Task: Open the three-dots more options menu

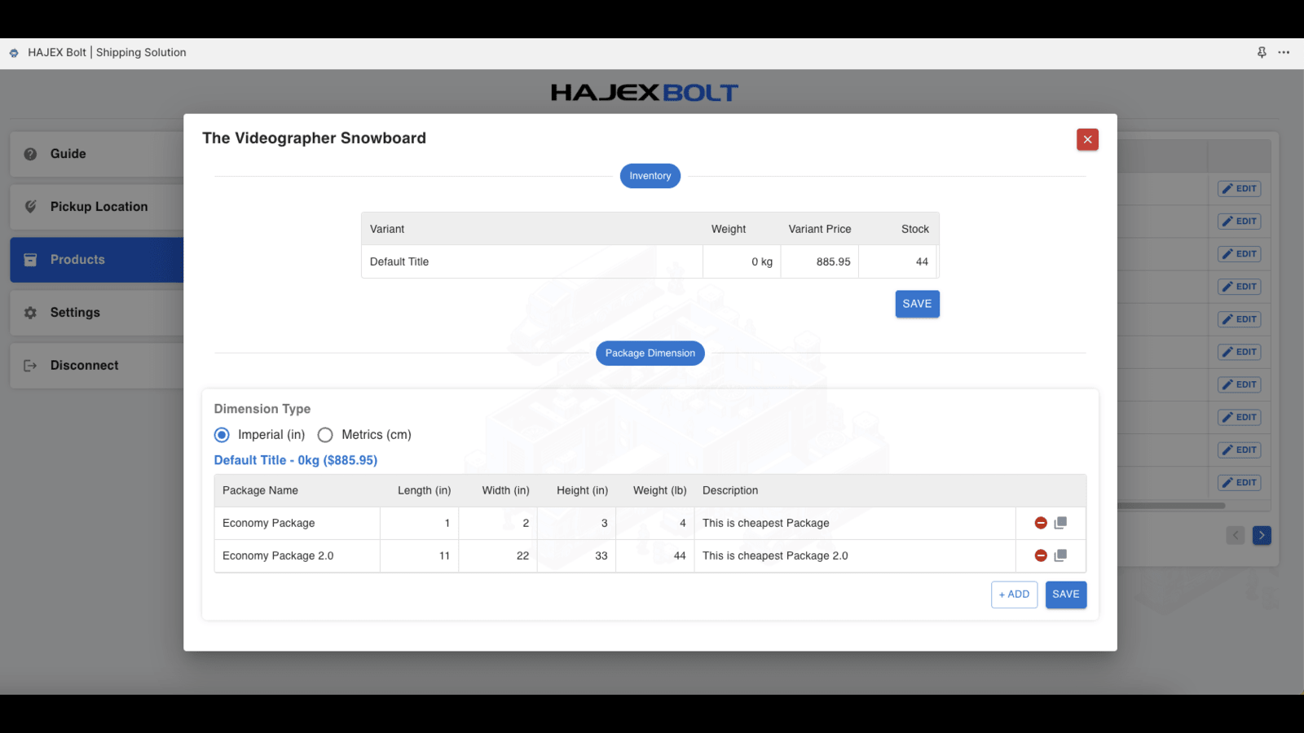Action: [x=1284, y=52]
